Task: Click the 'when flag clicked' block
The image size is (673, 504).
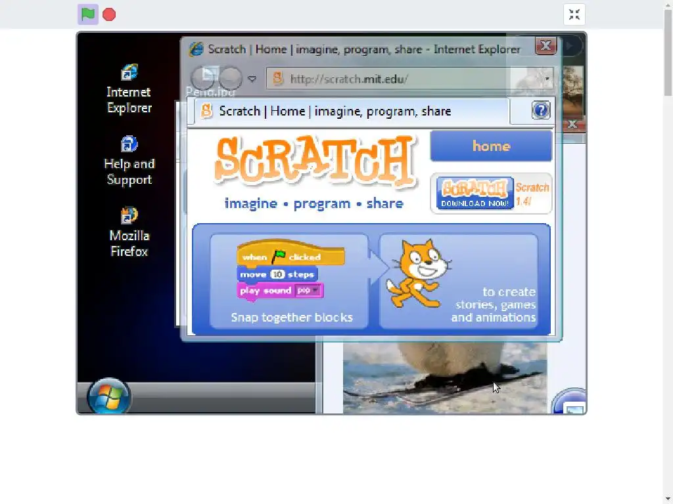Action: [290, 253]
